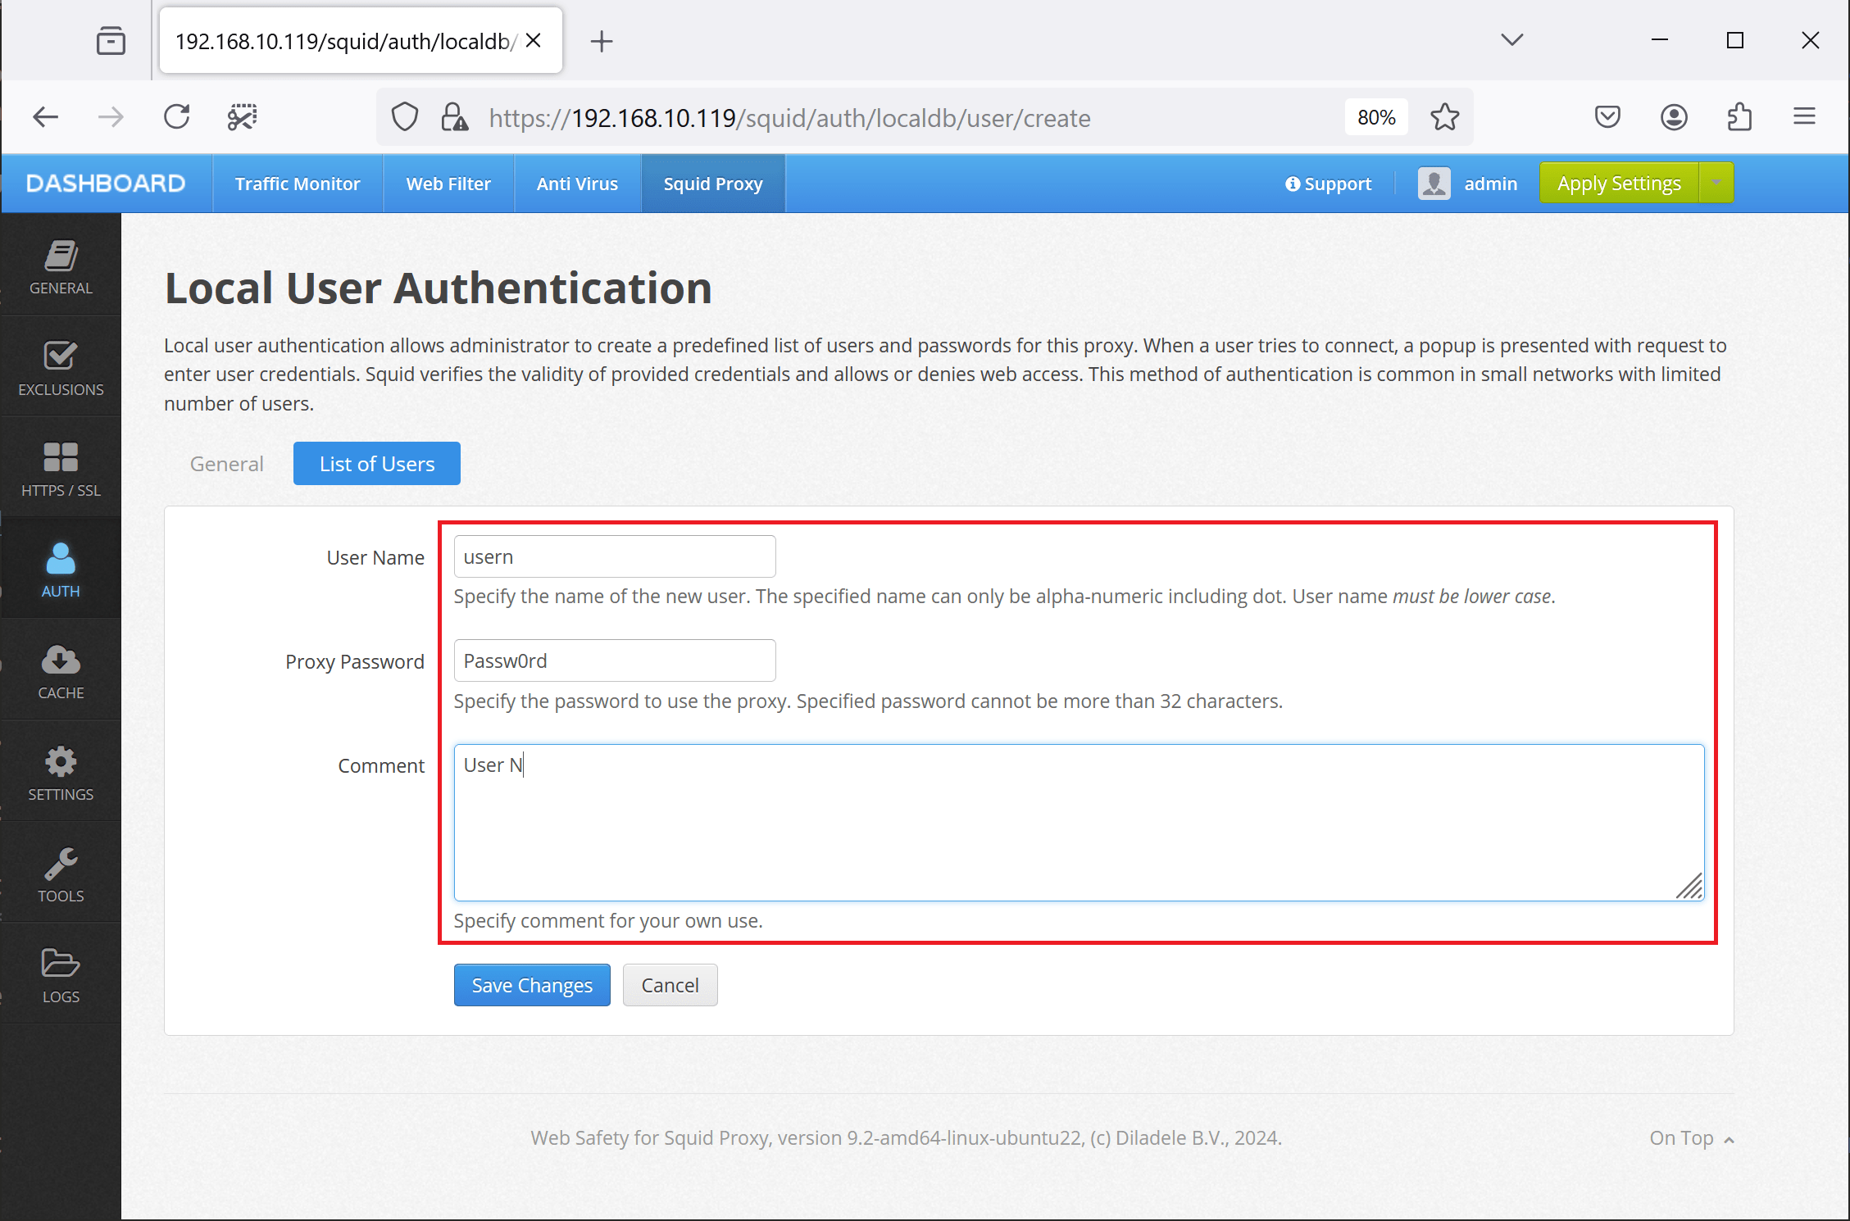Open the GENERAL sidebar section
This screenshot has height=1221, width=1850.
click(61, 267)
